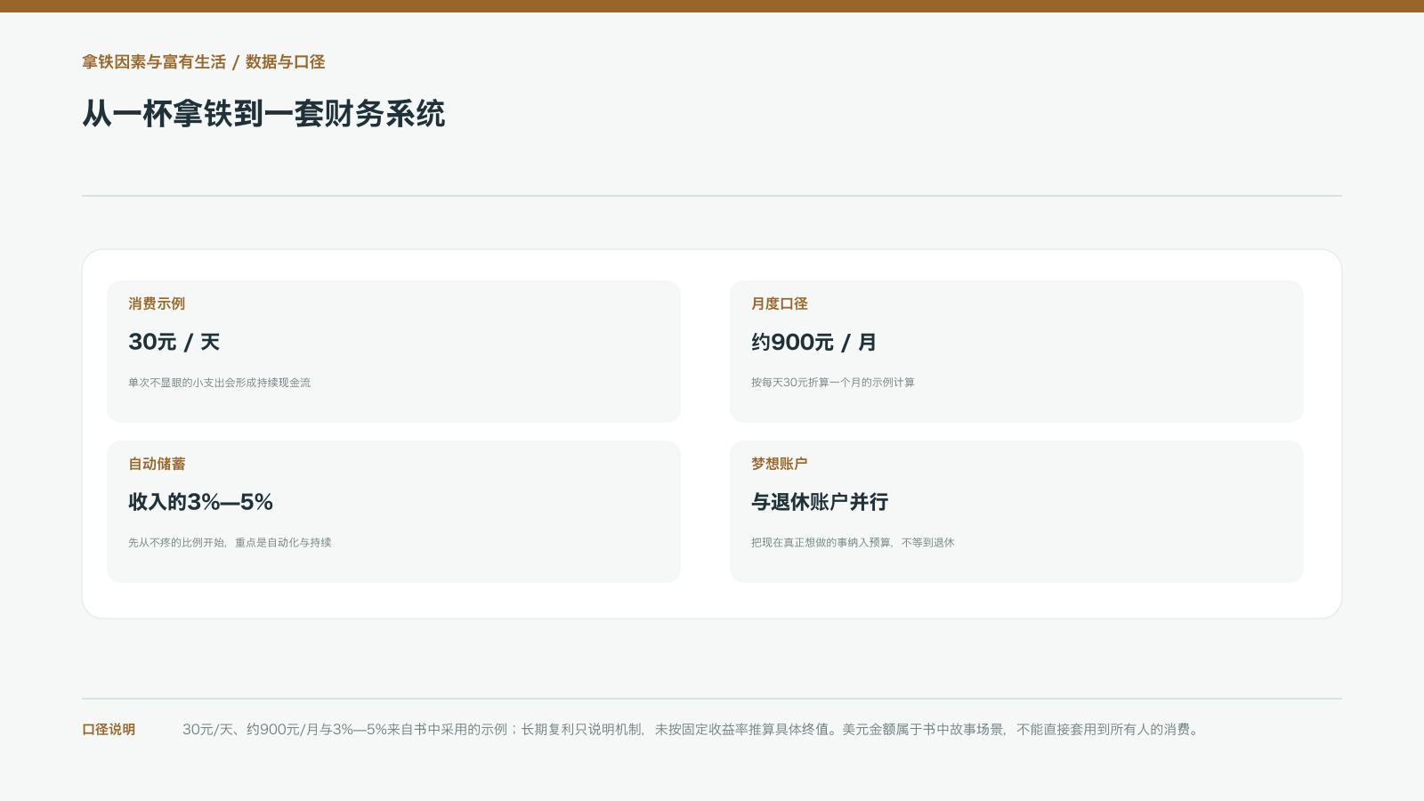Click the '梦想账户' card label
Screen dimensions: 1424x801
coord(780,464)
